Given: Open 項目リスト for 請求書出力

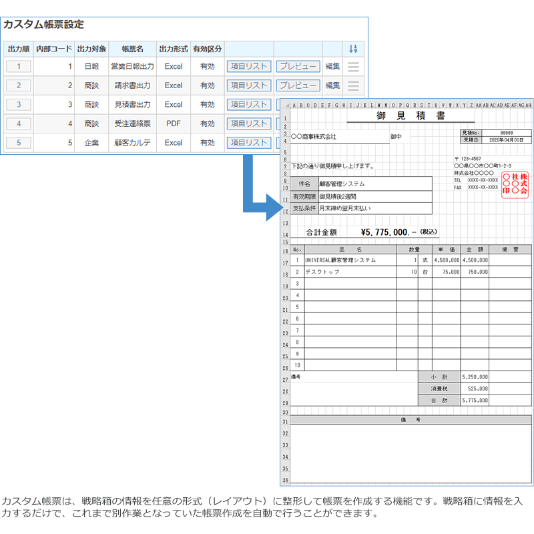Looking at the screenshot, I should coord(248,85).
